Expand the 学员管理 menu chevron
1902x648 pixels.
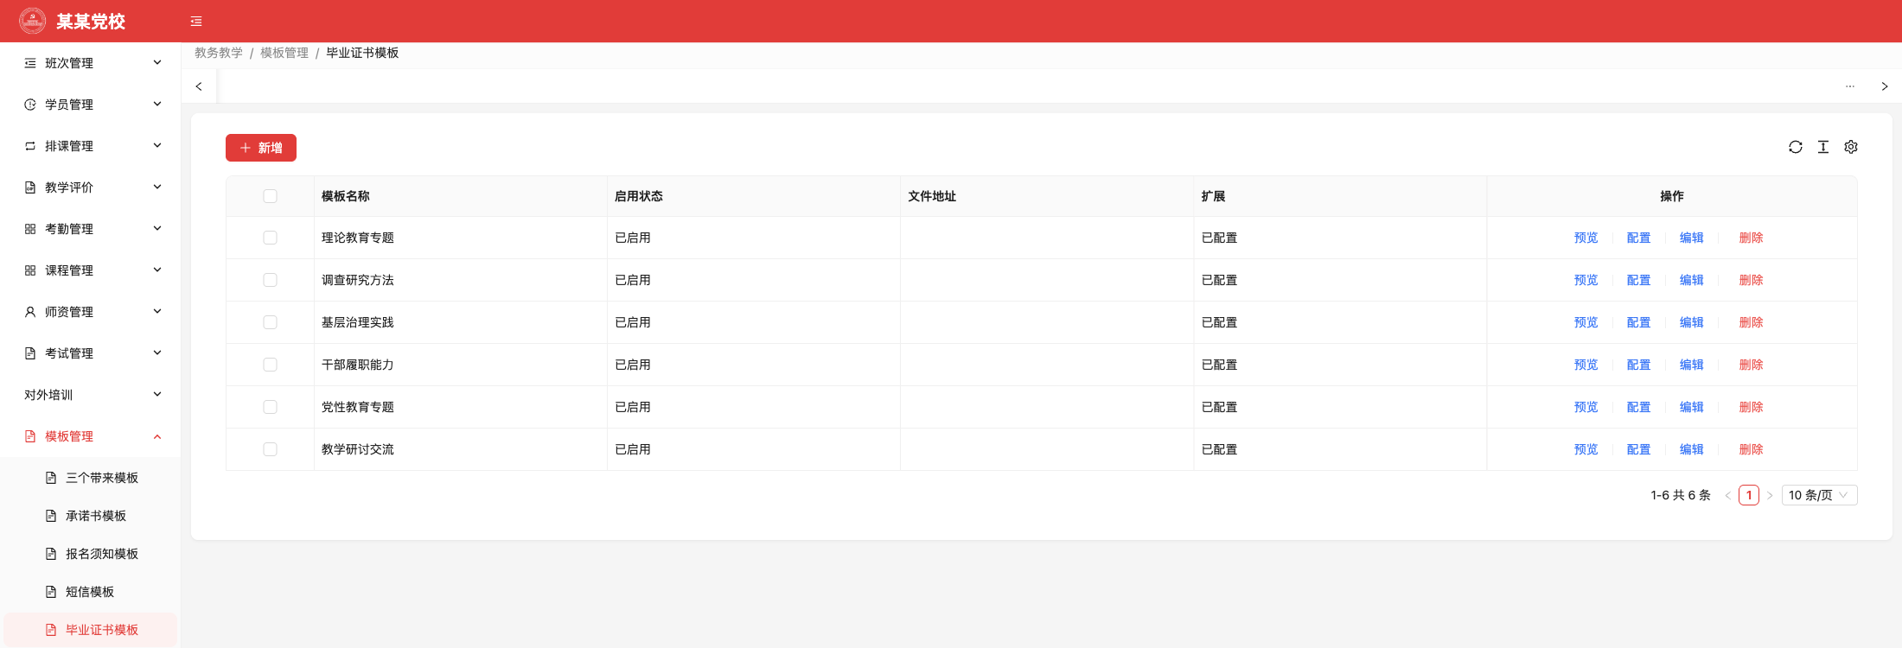click(157, 105)
